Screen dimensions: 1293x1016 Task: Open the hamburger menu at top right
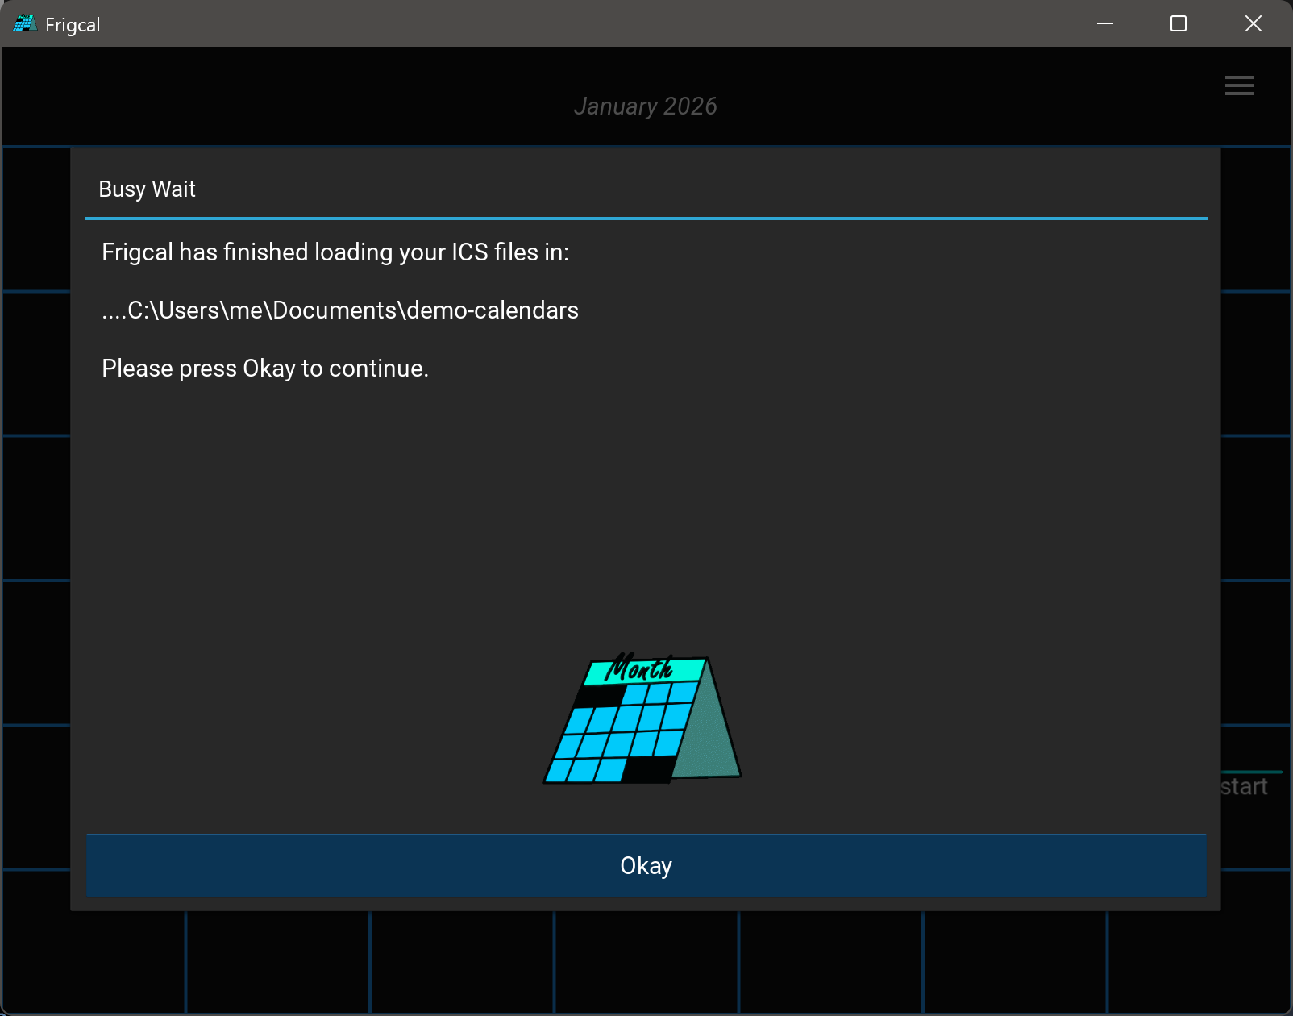[x=1239, y=85]
